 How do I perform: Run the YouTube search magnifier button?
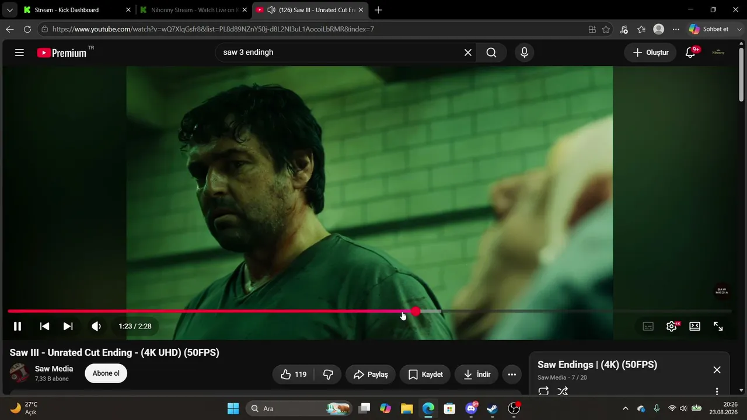(491, 52)
